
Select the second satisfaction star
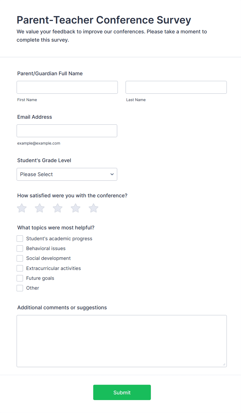[40, 208]
